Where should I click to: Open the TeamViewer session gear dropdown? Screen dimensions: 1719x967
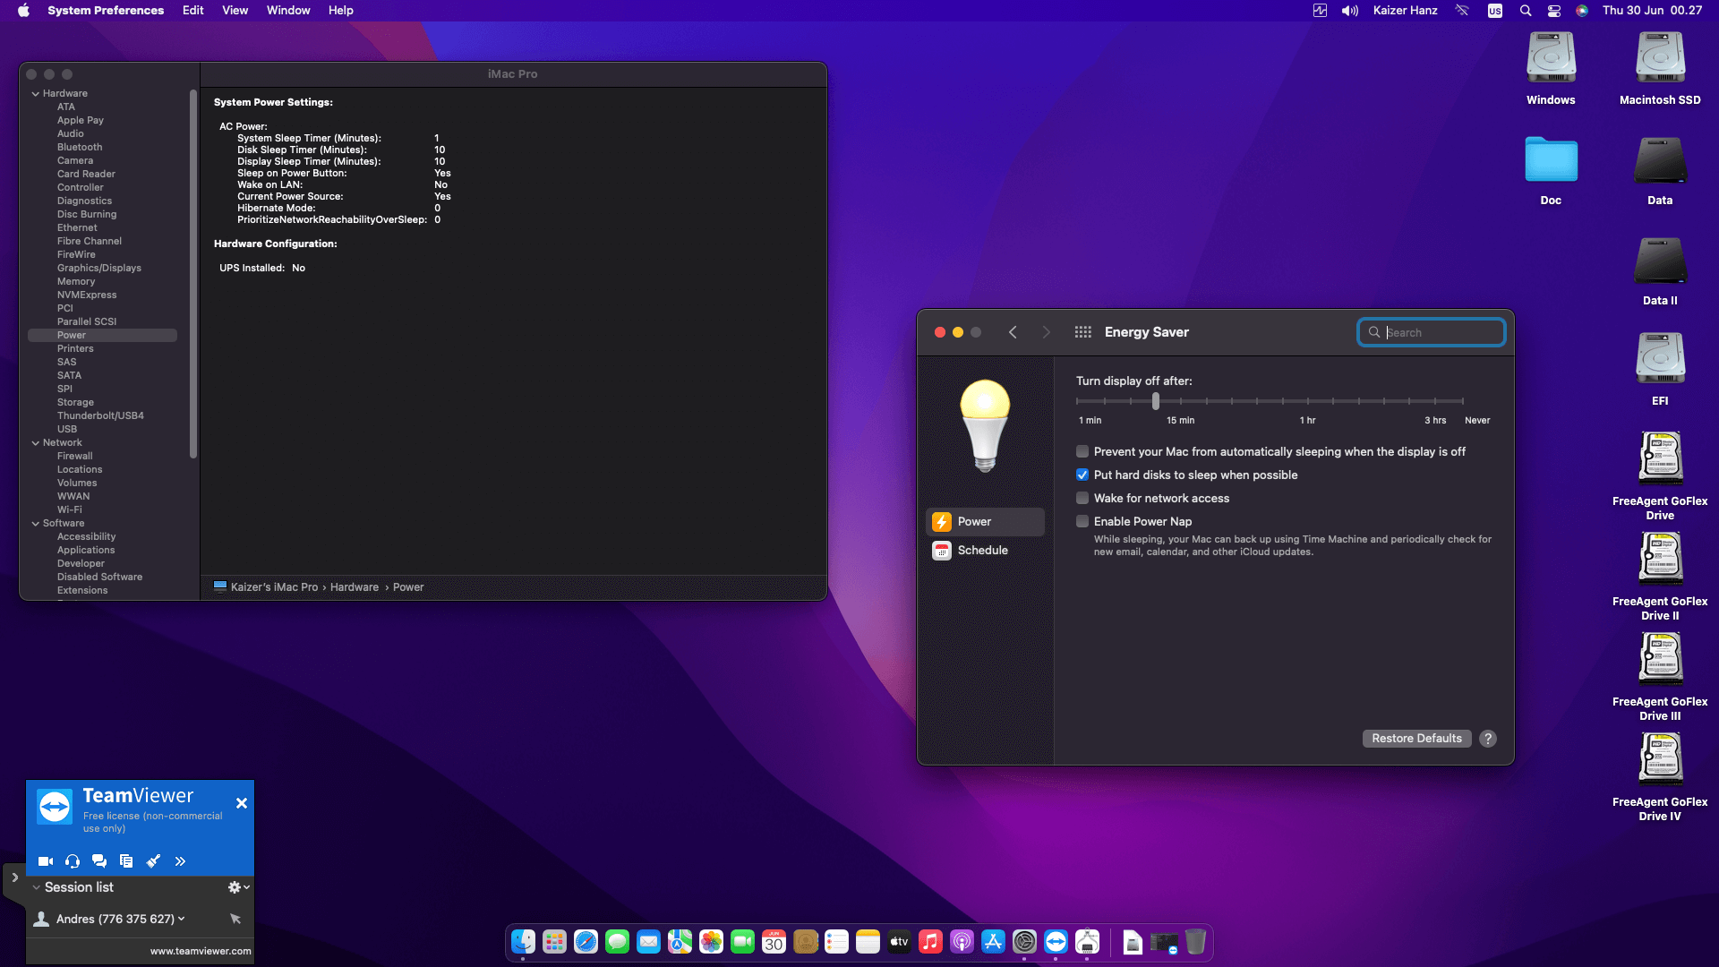(238, 887)
